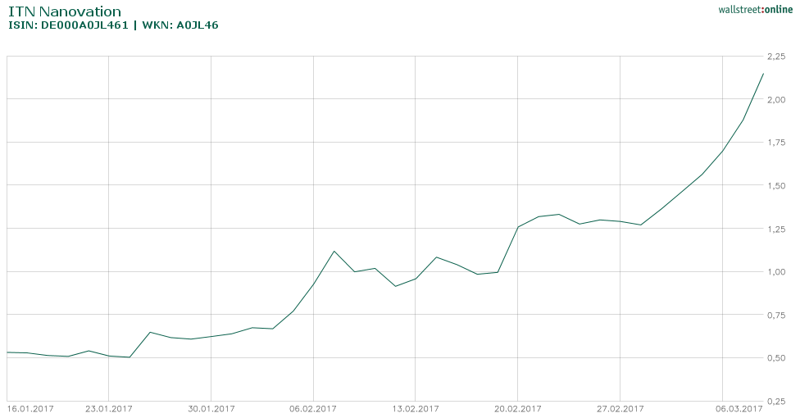
Task: Select the 23.01.2017 date label
Action: pos(109,408)
